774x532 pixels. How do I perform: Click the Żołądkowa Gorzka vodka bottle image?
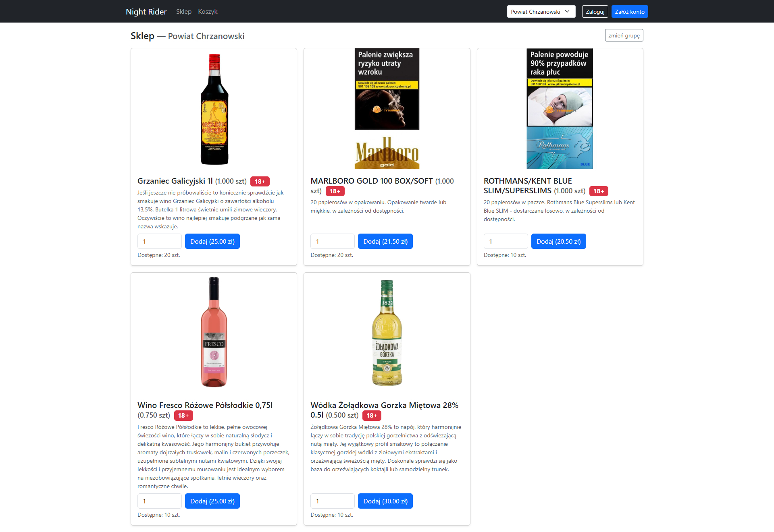[387, 333]
